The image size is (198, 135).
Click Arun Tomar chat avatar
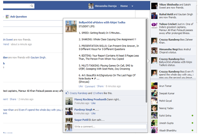(154, 86)
